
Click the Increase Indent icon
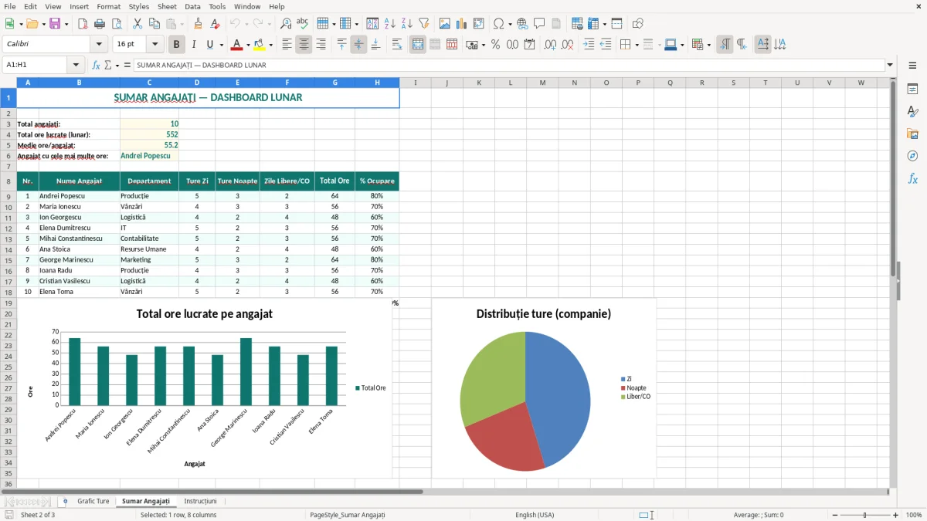(589, 45)
